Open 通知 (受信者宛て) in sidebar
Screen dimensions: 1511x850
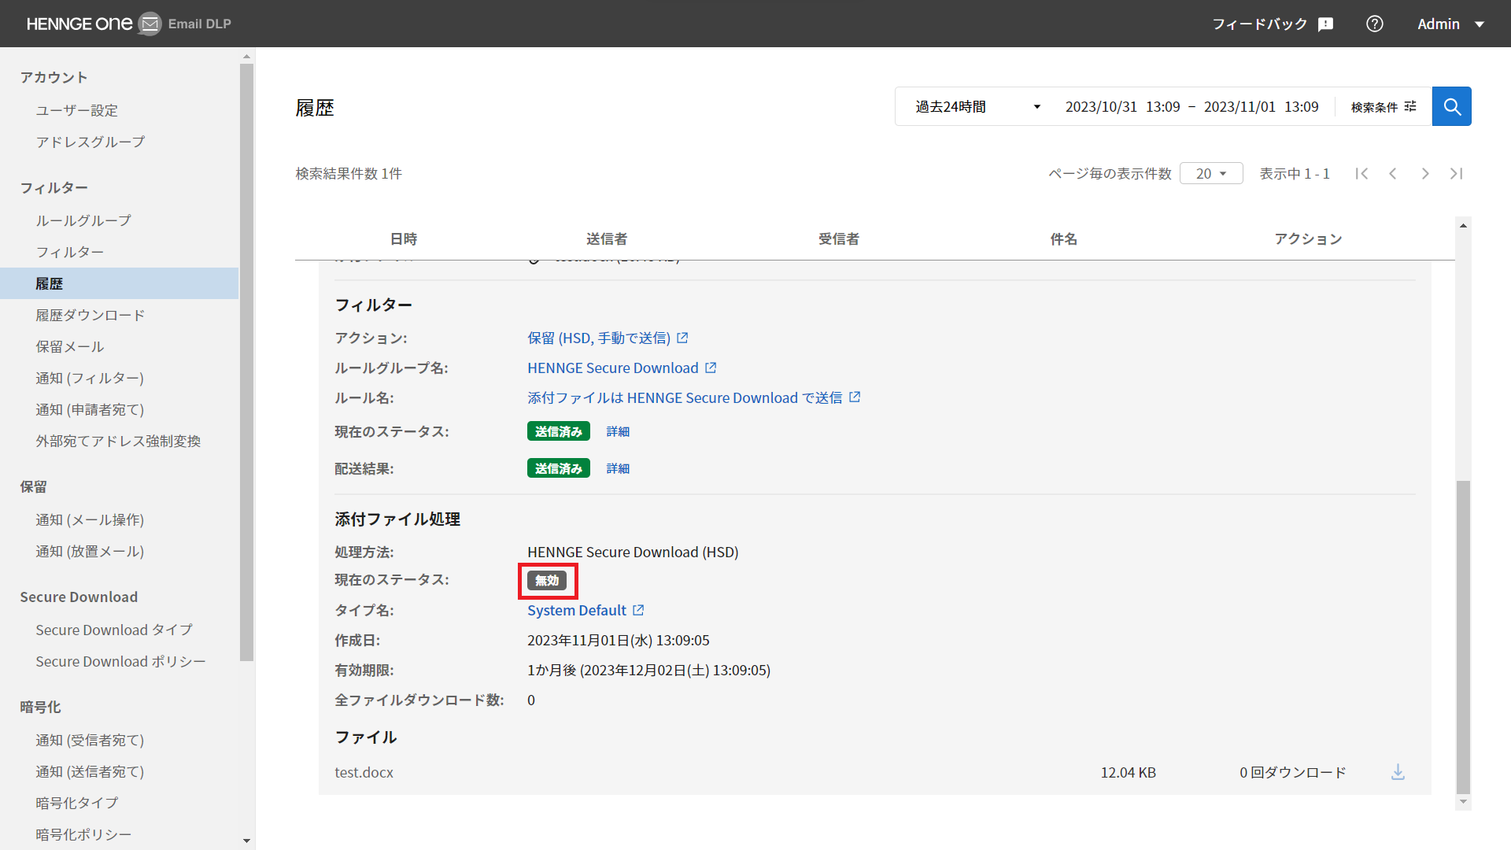[x=90, y=740]
